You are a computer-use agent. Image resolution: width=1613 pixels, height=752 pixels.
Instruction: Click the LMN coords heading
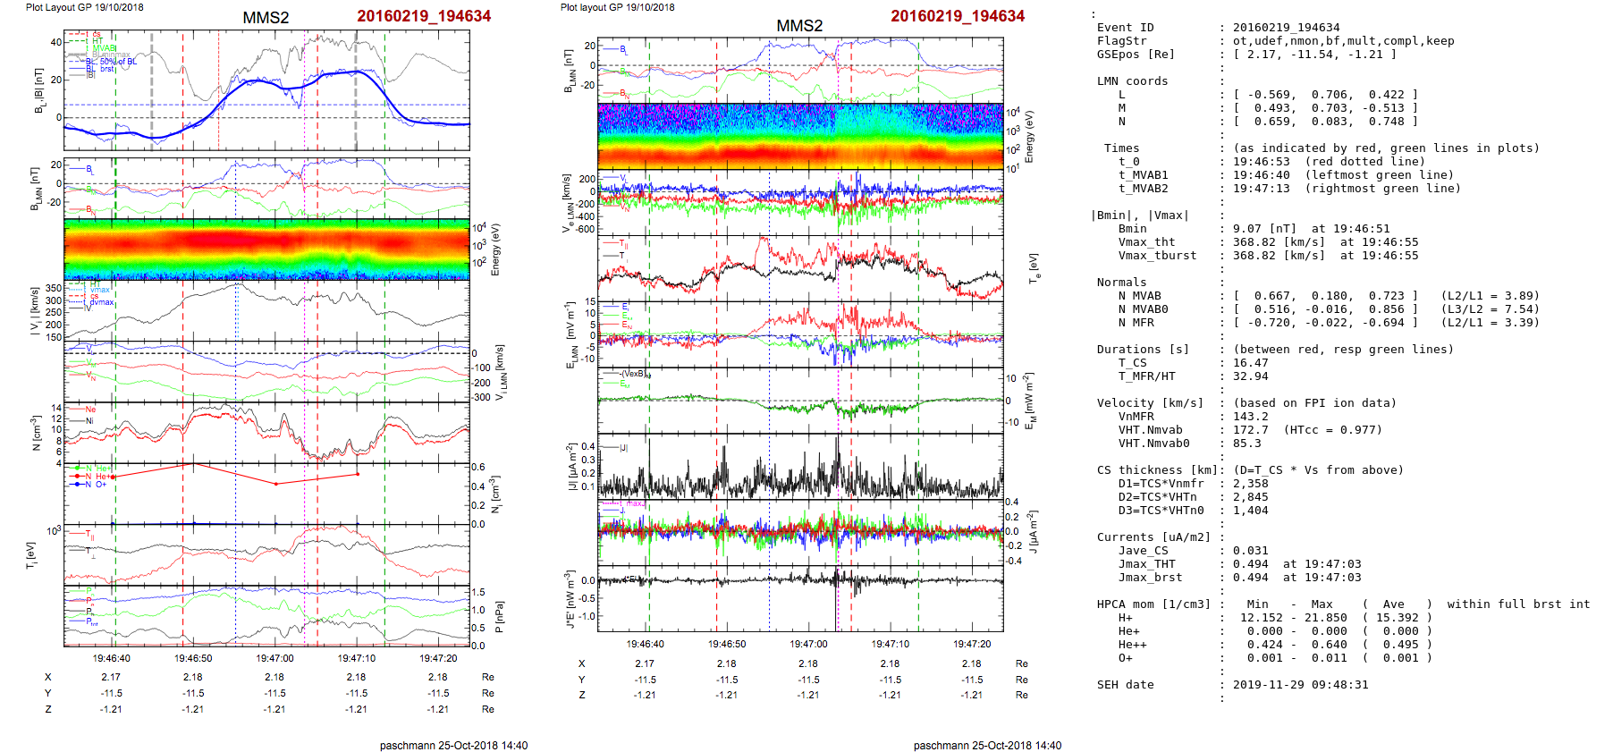1132,81
